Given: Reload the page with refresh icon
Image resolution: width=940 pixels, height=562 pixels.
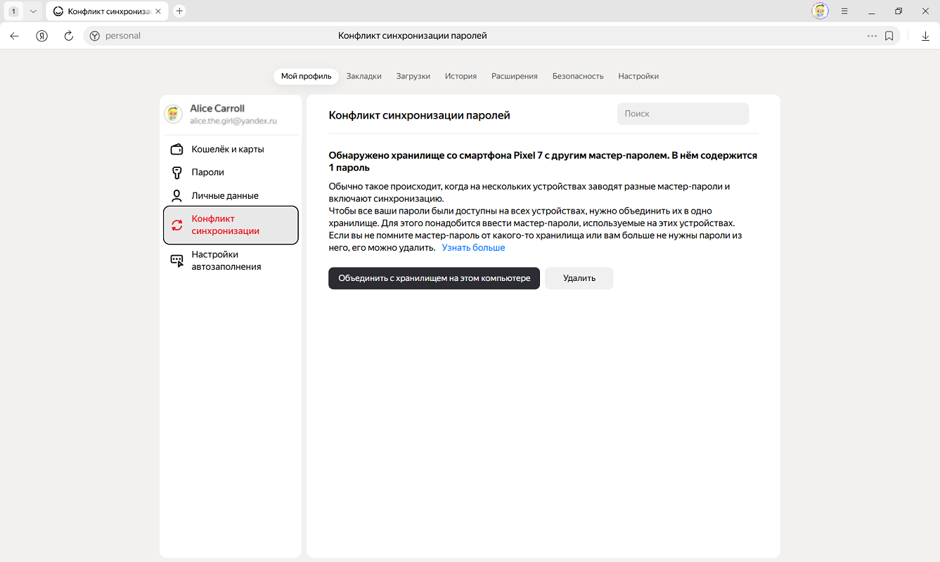Looking at the screenshot, I should coord(68,36).
